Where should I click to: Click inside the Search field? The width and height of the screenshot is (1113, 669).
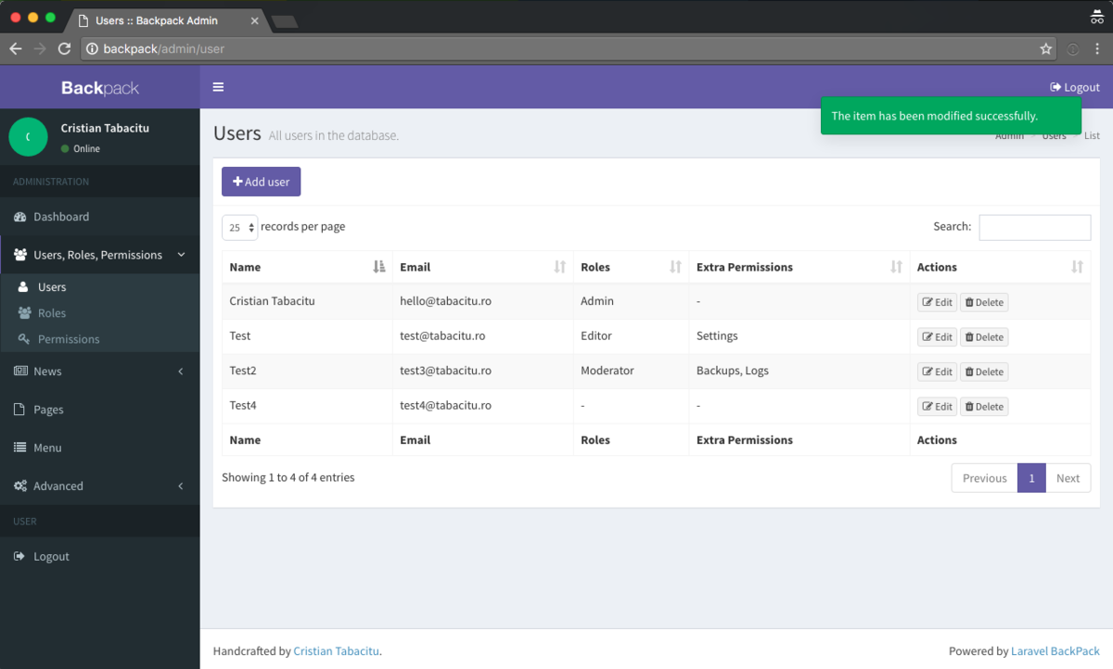1034,227
